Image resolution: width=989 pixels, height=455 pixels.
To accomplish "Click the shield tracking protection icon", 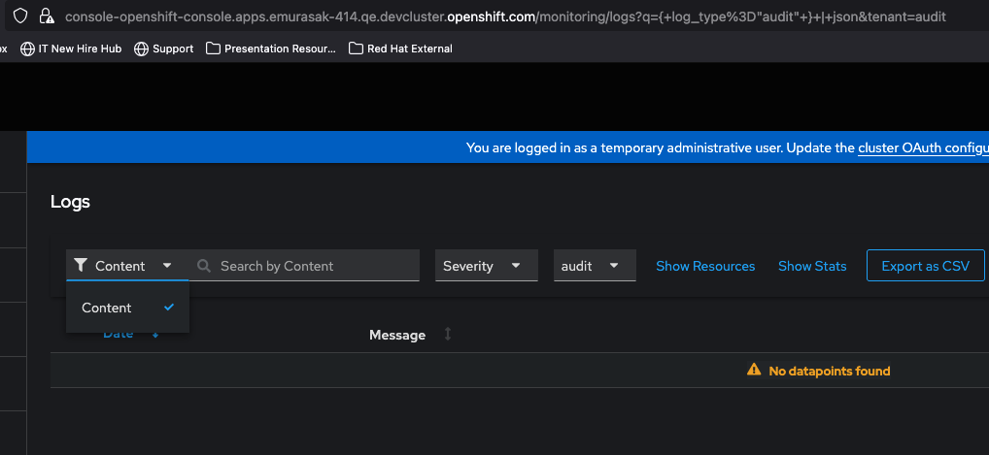I will click(x=19, y=16).
